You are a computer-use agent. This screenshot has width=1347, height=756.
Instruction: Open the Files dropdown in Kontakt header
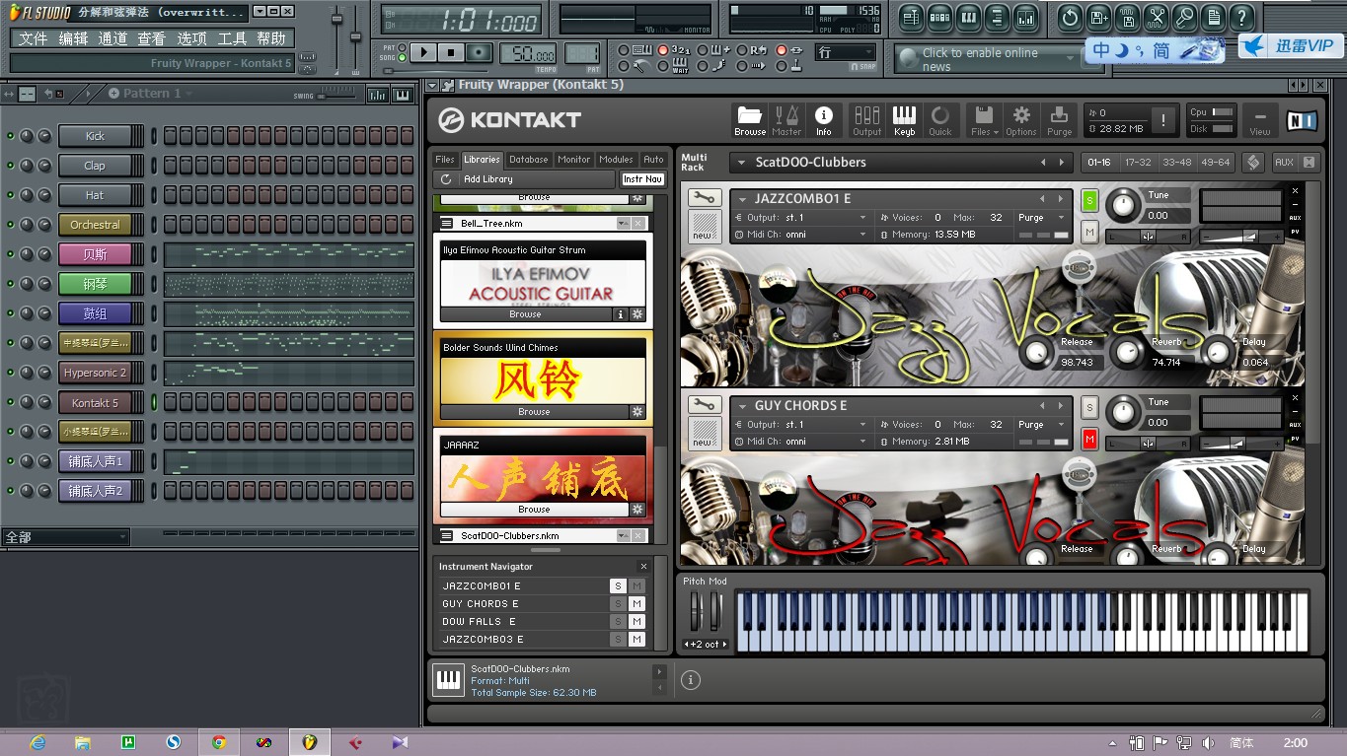(x=984, y=119)
